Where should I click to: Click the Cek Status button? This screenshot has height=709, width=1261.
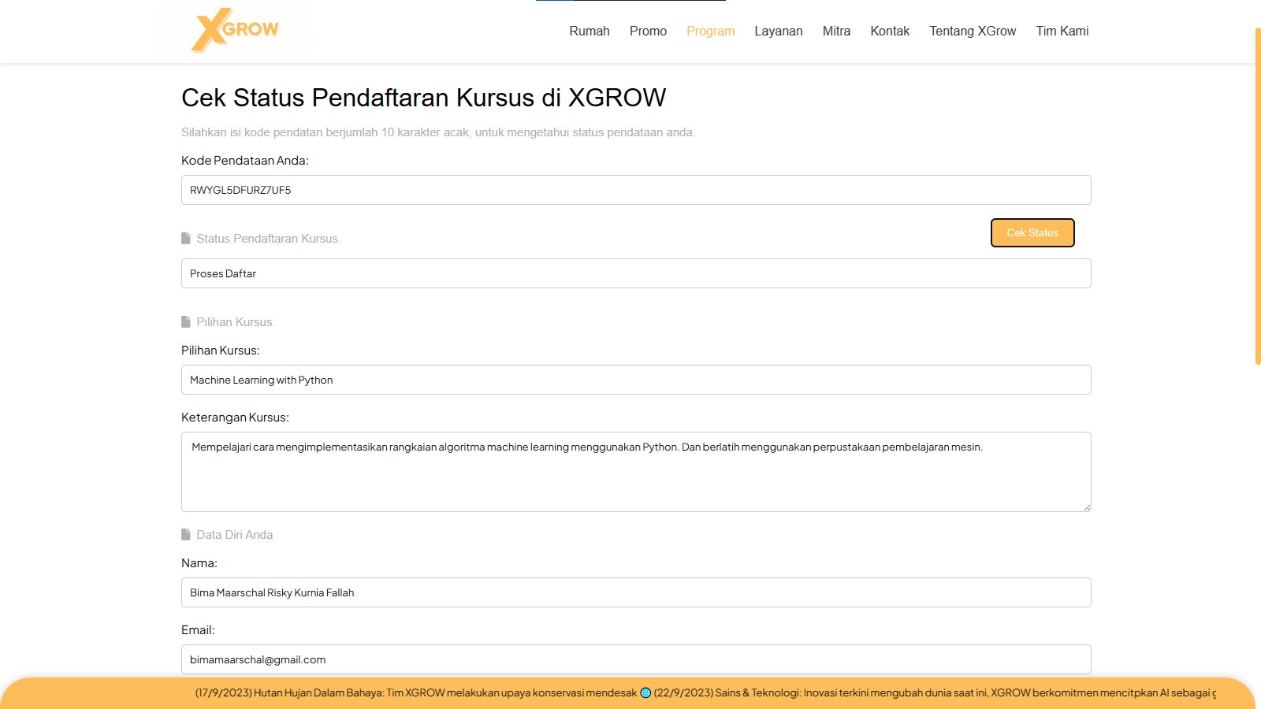point(1032,232)
